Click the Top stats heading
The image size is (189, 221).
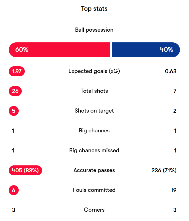94,9
